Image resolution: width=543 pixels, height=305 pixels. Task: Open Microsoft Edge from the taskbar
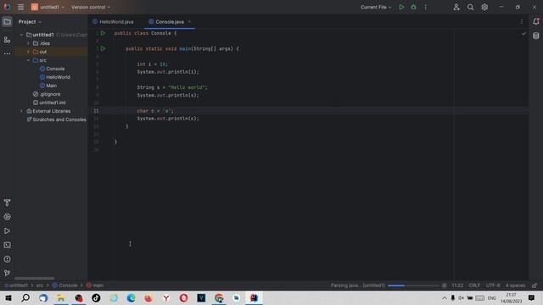pos(131,297)
